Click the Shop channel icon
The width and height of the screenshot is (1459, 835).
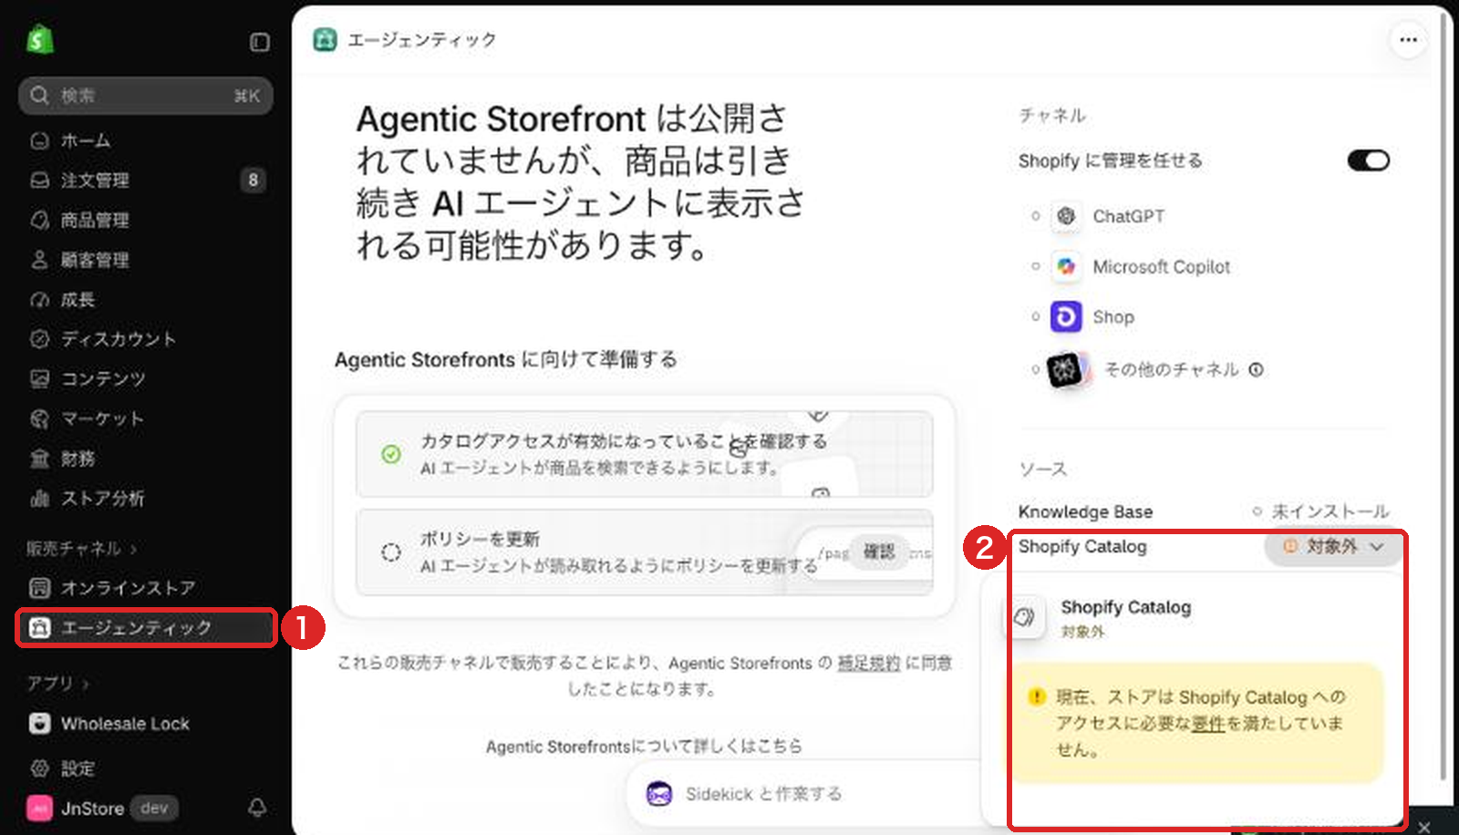1066,317
